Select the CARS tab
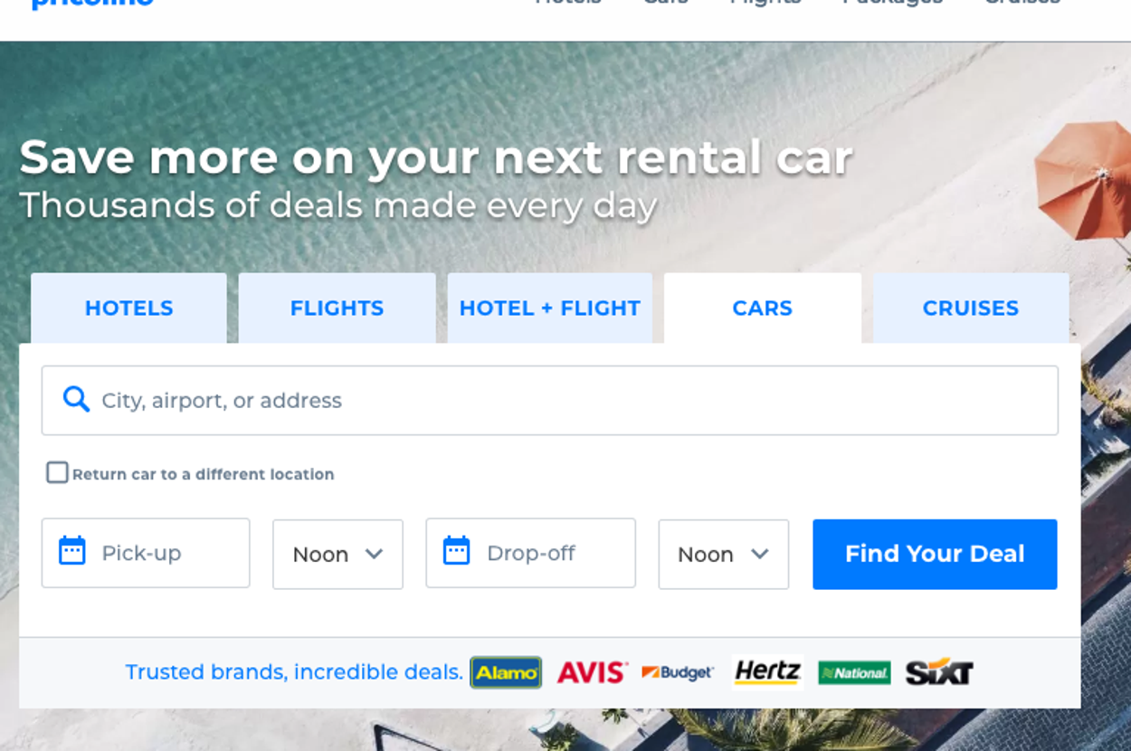 point(763,309)
